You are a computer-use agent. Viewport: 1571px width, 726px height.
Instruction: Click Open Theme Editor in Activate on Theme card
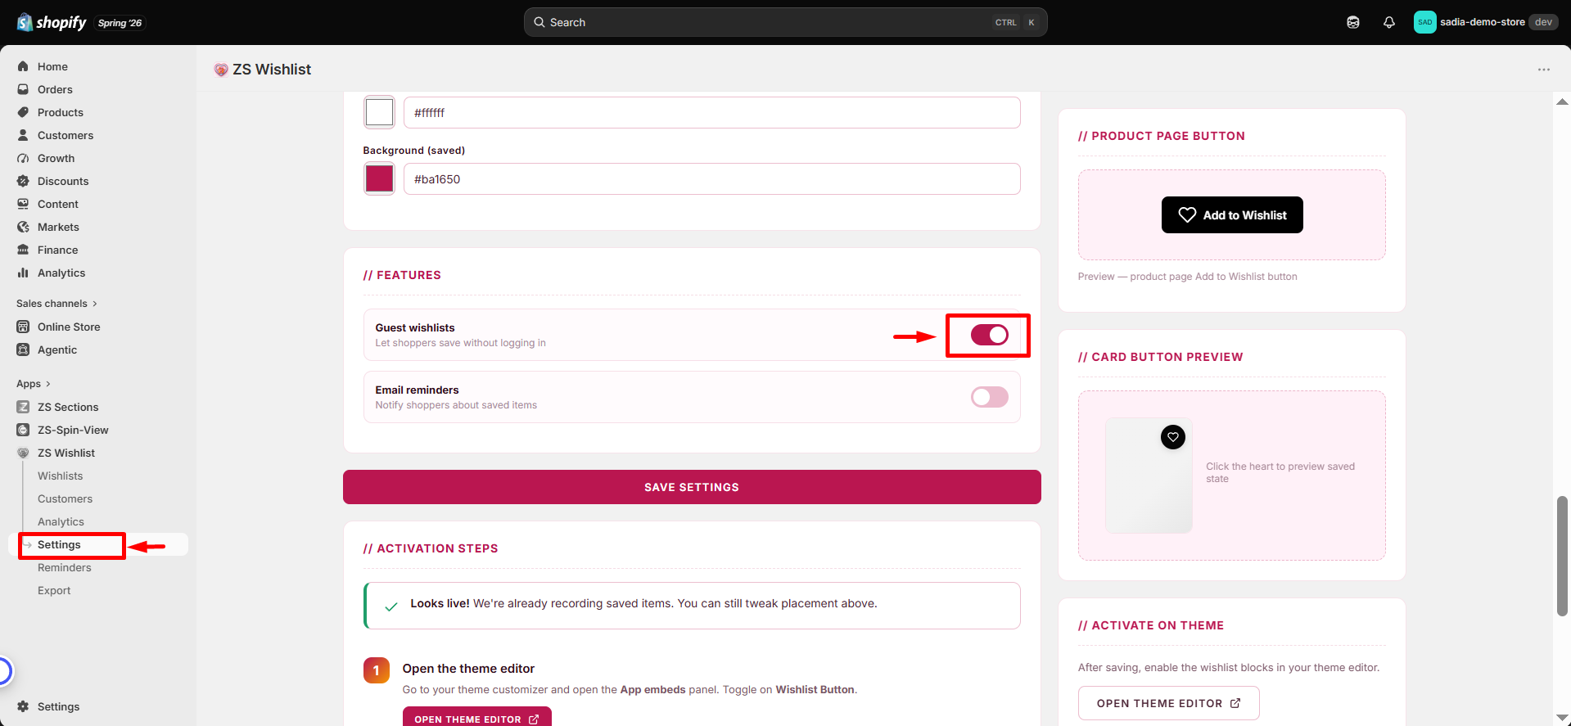[1168, 703]
